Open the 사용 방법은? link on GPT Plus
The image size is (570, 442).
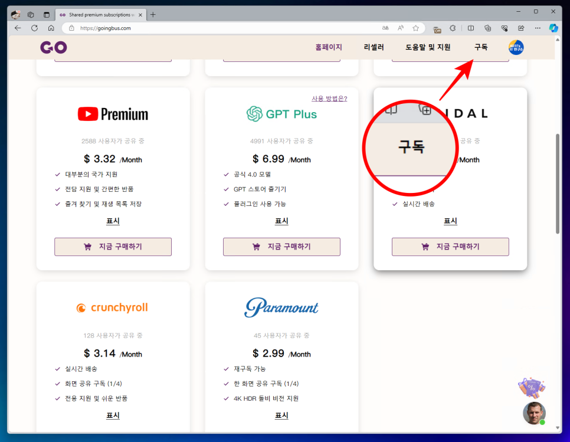329,99
